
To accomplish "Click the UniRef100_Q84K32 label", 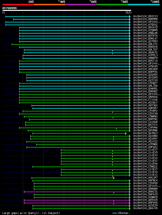I will 145,53.
